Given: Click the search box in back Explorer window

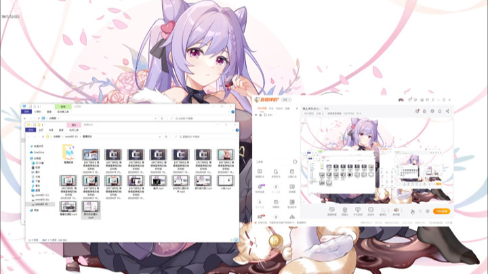Looking at the screenshot, I should coord(201,118).
